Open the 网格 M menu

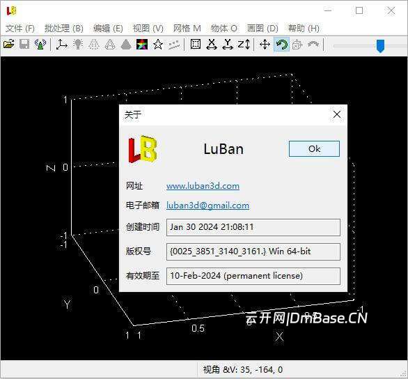click(187, 28)
